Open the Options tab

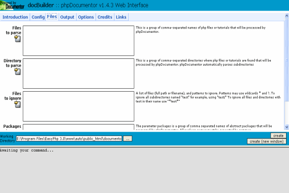(86, 17)
